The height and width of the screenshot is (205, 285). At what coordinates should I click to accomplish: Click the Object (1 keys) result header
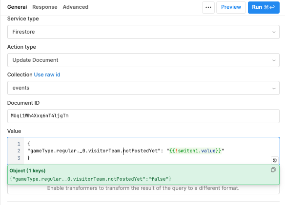(x=27, y=171)
